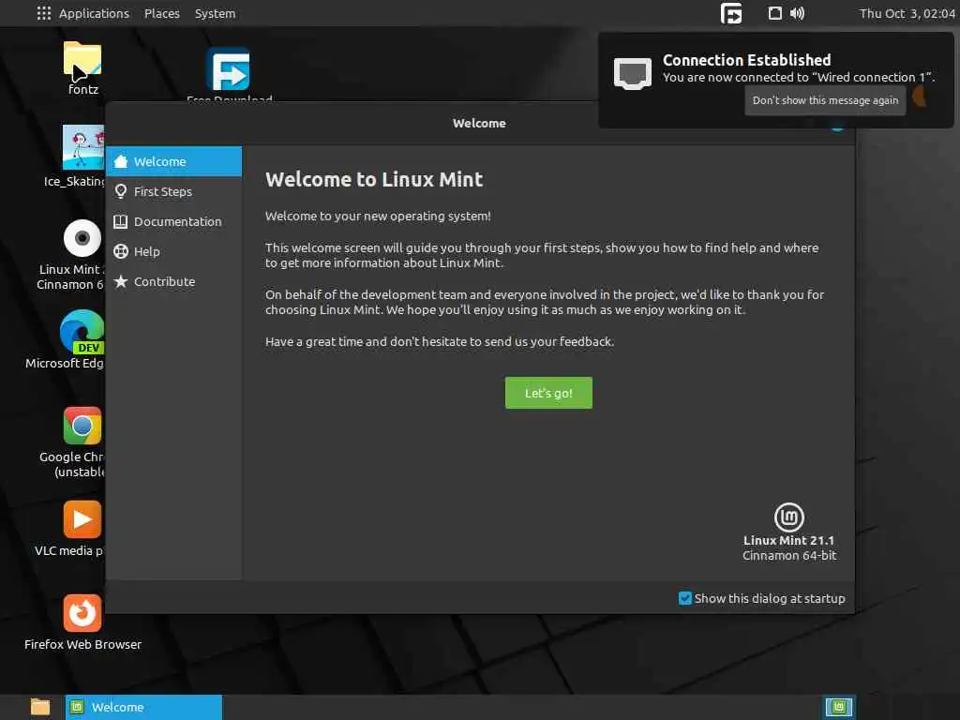Image resolution: width=960 pixels, height=720 pixels.
Task: Click the Linux Mint logo in Welcome window
Action: pyautogui.click(x=789, y=517)
